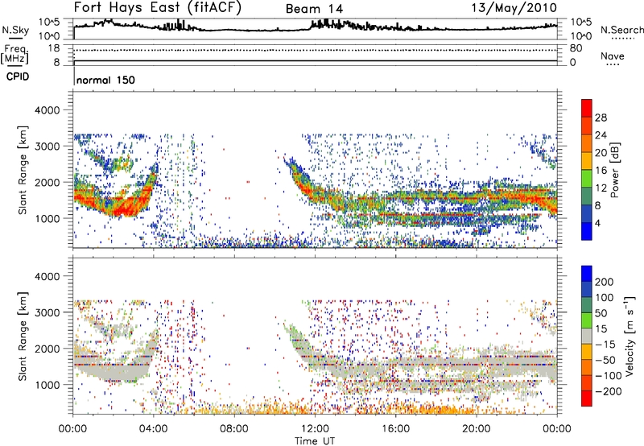644x446 pixels.
Task: Click the "50" value on the Velocity colorbar
Action: coord(601,313)
